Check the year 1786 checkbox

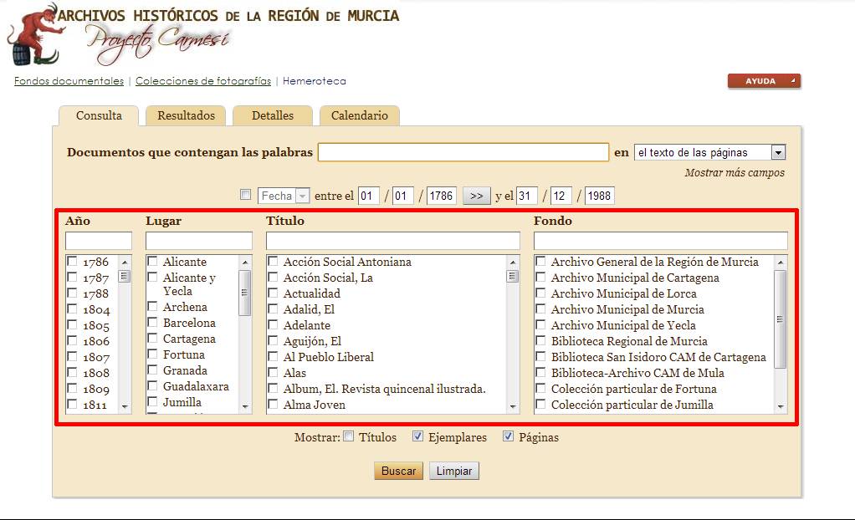tap(72, 261)
